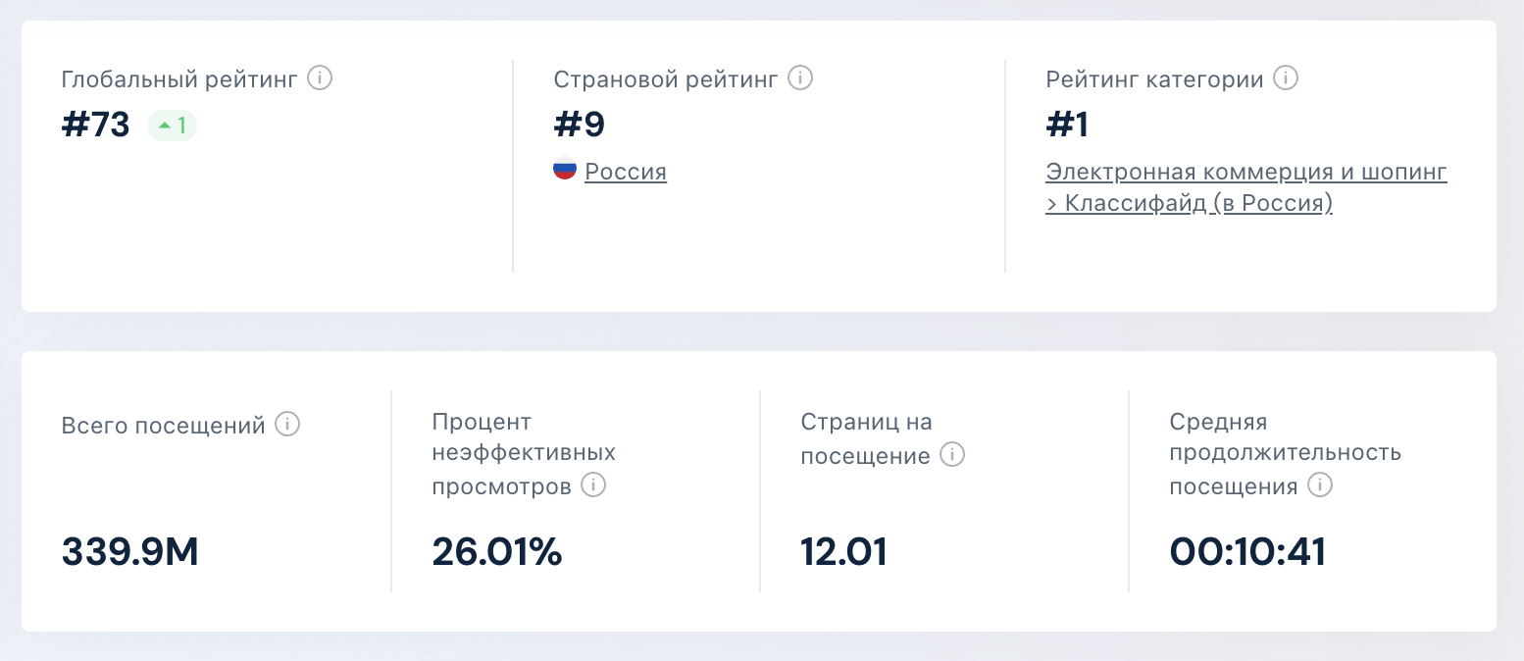Click the Глобальный рейтинг label
Screen dimensions: 1524x661
tap(178, 78)
